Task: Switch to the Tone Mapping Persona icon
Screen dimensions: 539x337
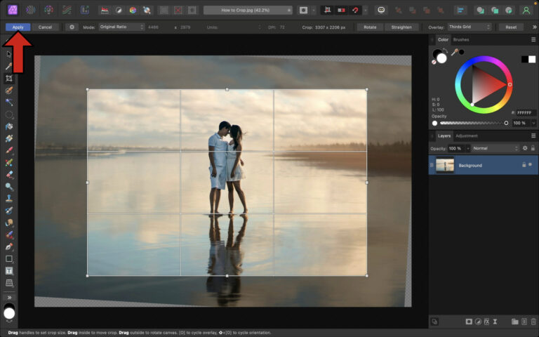Action: tap(67, 10)
